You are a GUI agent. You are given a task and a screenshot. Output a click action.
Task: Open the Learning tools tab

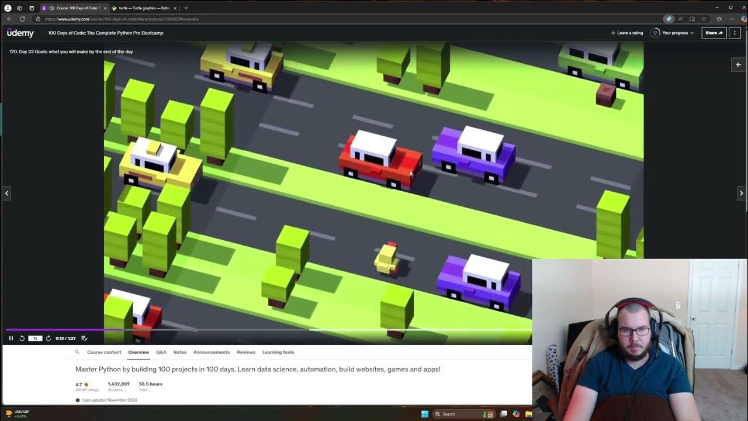click(278, 352)
